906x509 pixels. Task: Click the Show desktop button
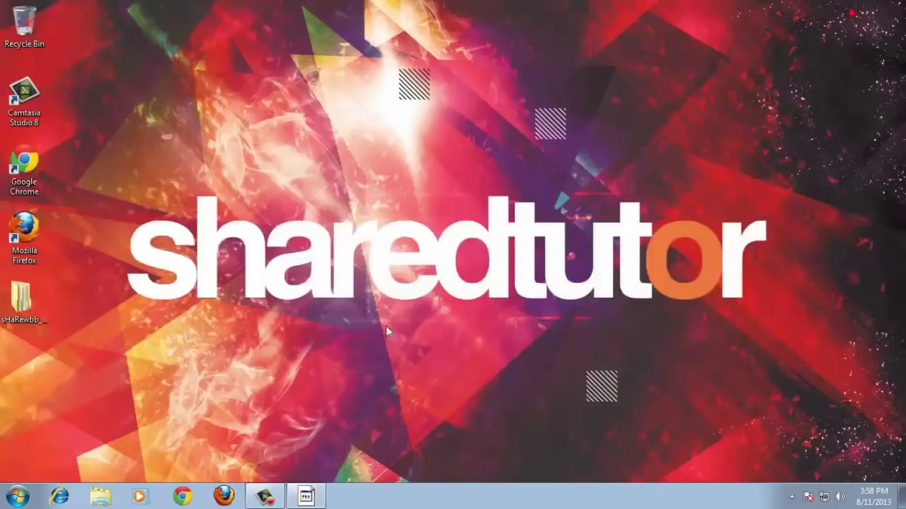[901, 496]
